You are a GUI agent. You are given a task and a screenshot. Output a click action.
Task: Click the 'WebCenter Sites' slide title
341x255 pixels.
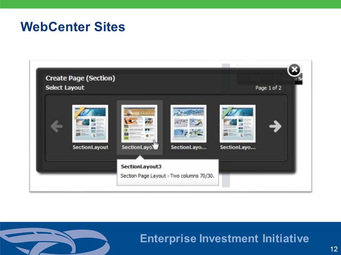tap(73, 27)
